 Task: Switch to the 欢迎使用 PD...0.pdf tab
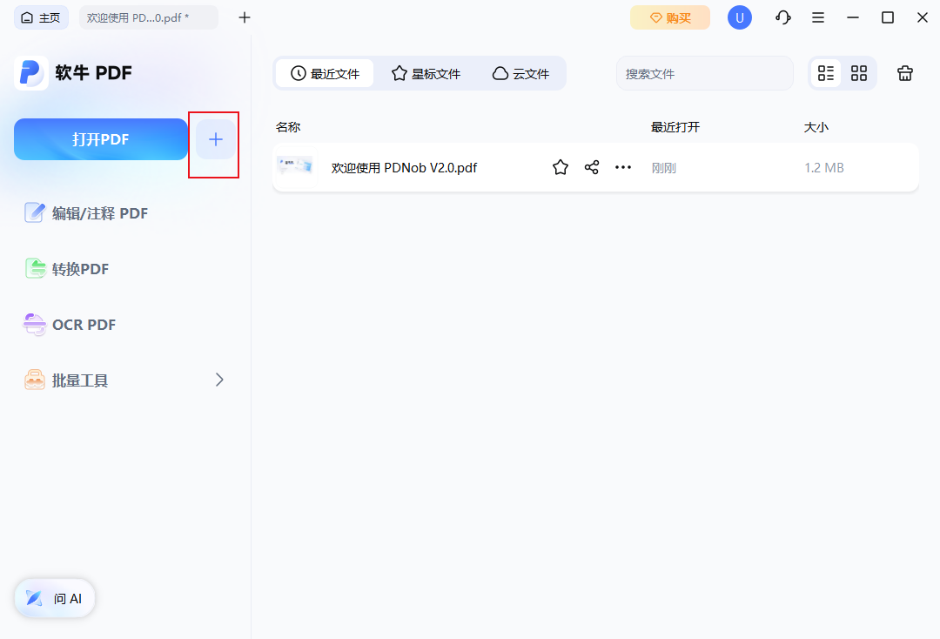148,17
